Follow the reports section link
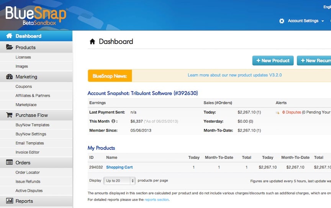Viewport: 331px width, 208px height. click(157, 200)
